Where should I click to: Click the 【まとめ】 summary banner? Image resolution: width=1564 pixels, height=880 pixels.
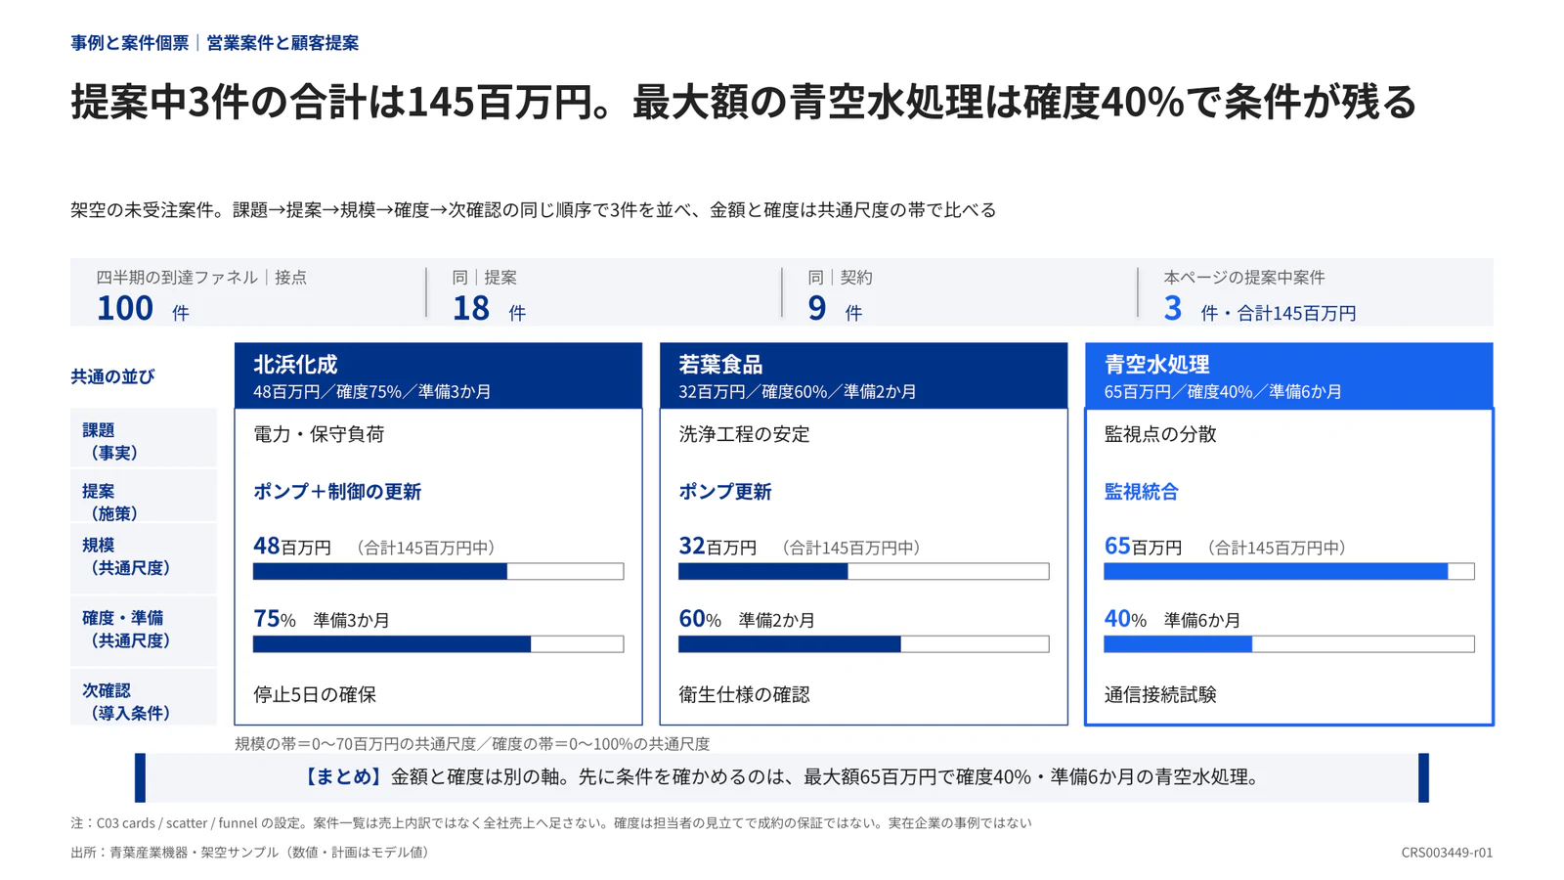click(782, 777)
